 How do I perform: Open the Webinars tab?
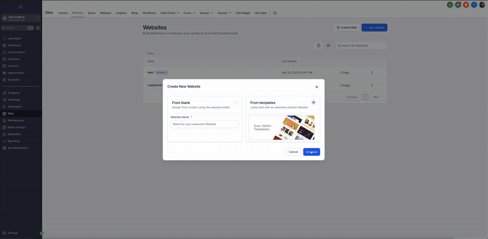[106, 13]
